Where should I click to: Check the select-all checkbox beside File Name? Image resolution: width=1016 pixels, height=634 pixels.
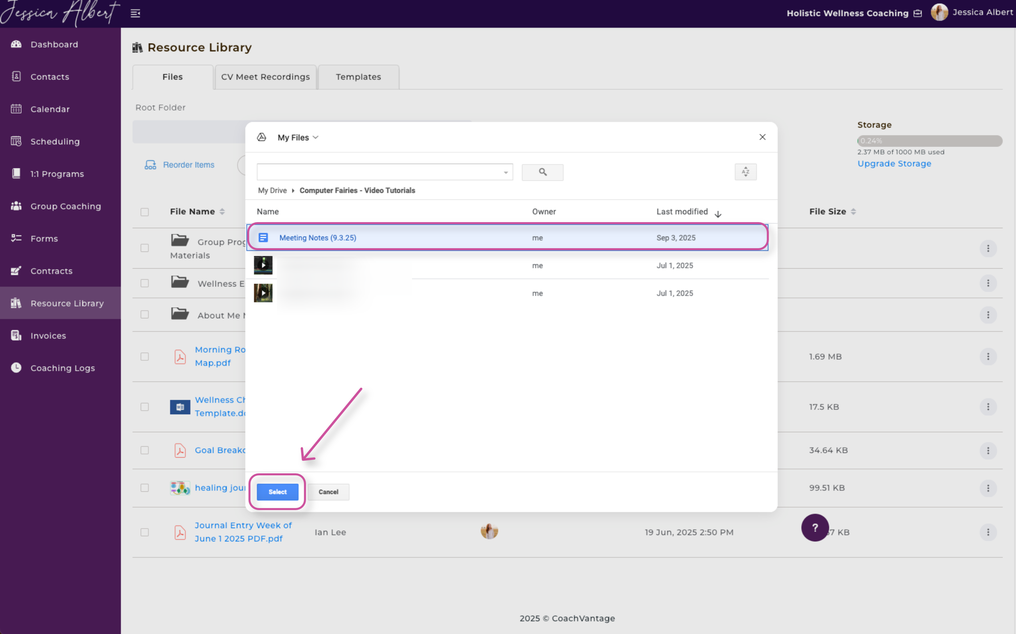[145, 212]
